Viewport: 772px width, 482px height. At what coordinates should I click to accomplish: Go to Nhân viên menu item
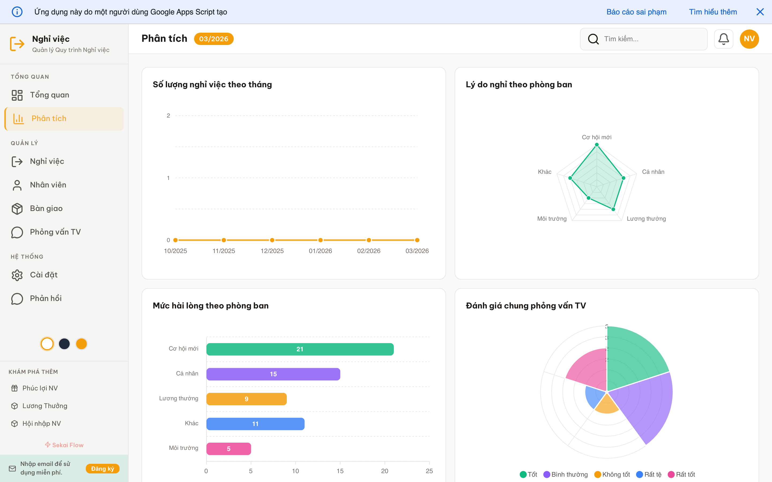[x=48, y=185]
